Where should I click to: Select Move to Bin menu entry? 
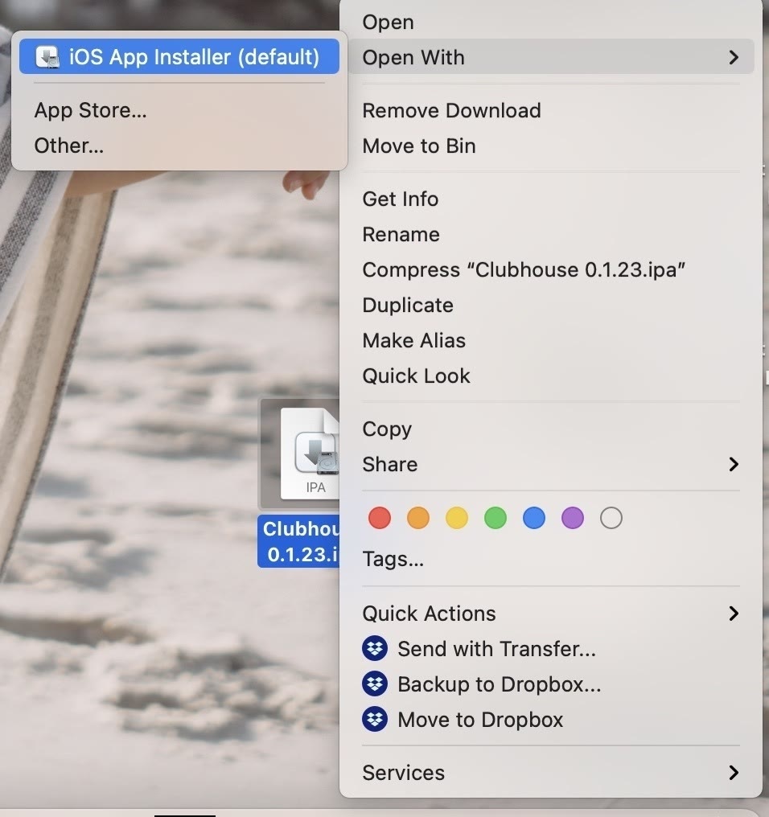[x=419, y=146]
